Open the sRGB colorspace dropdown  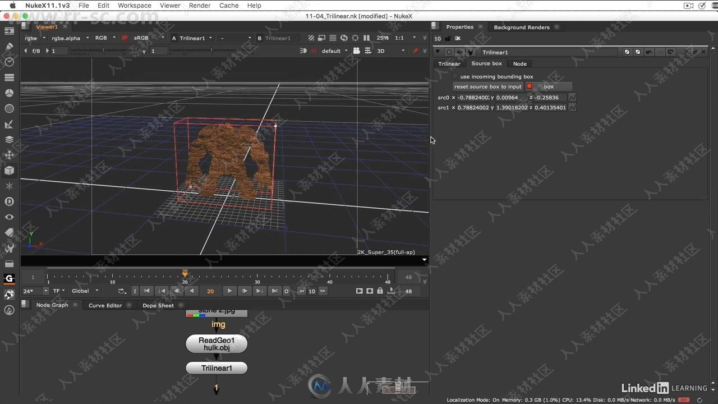point(149,38)
